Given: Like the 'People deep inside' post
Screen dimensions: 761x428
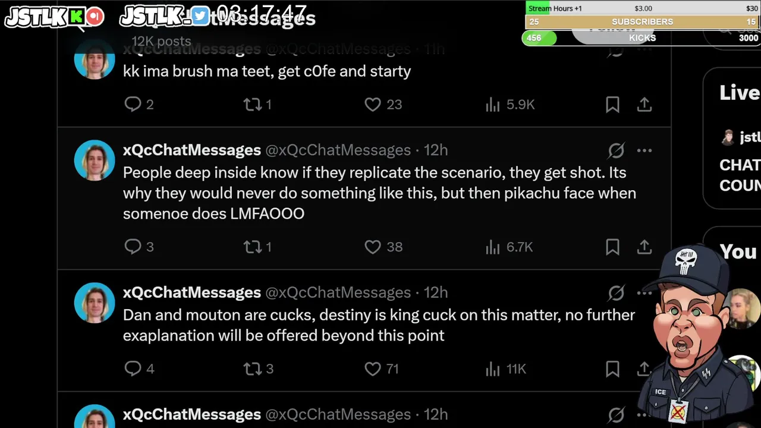Looking at the screenshot, I should click(x=373, y=247).
